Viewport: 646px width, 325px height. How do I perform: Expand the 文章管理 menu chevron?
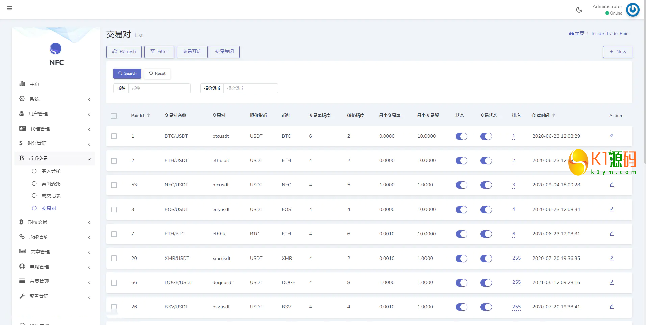pyautogui.click(x=89, y=252)
